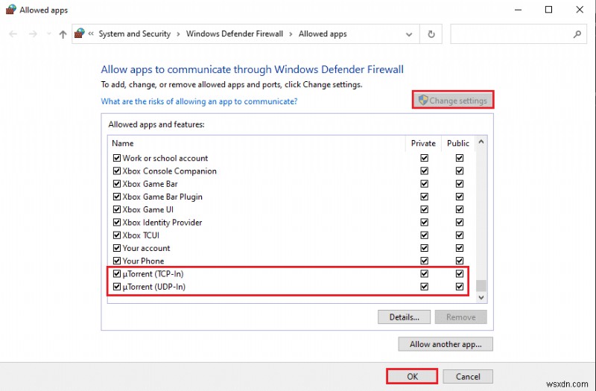Toggle Your Phone name checkbox
The height and width of the screenshot is (391, 596).
pos(117,261)
